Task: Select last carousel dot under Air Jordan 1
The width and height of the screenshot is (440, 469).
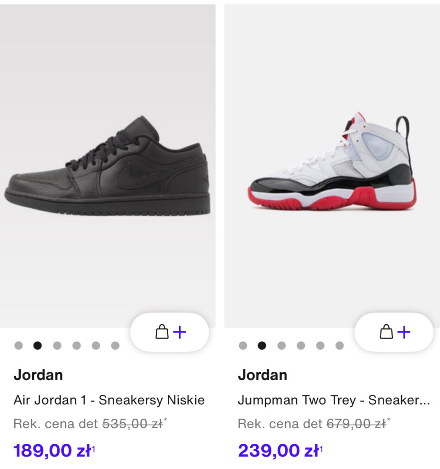Action: click(x=115, y=345)
